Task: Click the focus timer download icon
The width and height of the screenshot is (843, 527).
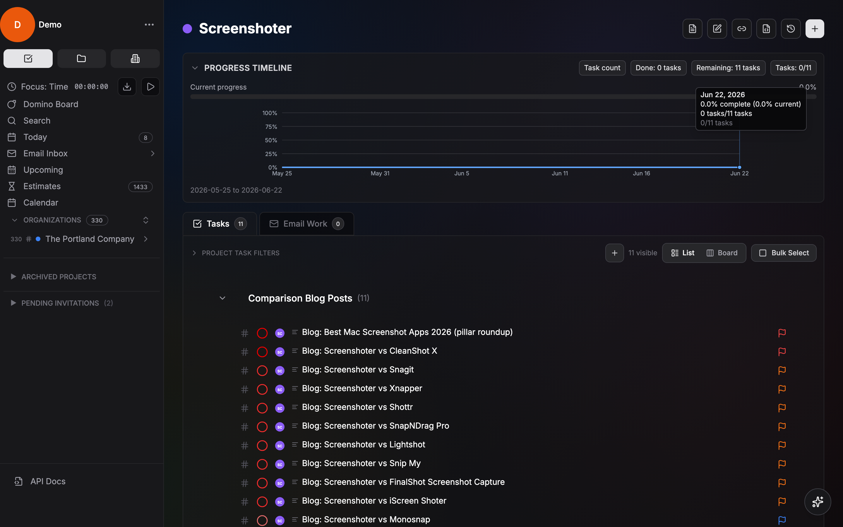Action: (x=127, y=86)
